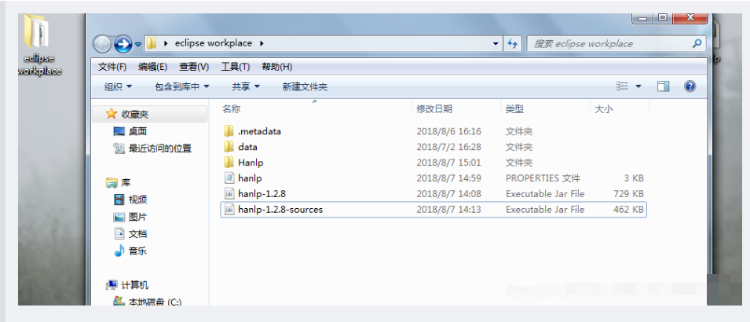Select the Hanlp folder name
The image size is (750, 322).
[251, 163]
